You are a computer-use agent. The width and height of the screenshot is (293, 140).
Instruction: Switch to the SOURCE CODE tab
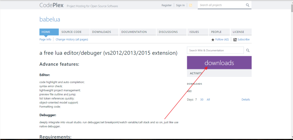(74, 32)
